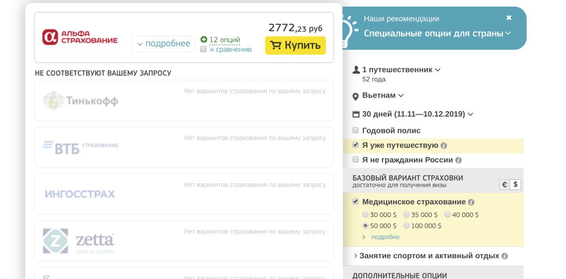This screenshot has height=279, width=566.
Task: Close the Наши рекомендации banner
Action: [x=509, y=18]
